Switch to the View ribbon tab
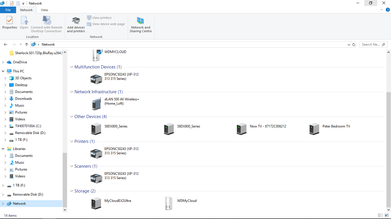The image size is (391, 219). 44,10
